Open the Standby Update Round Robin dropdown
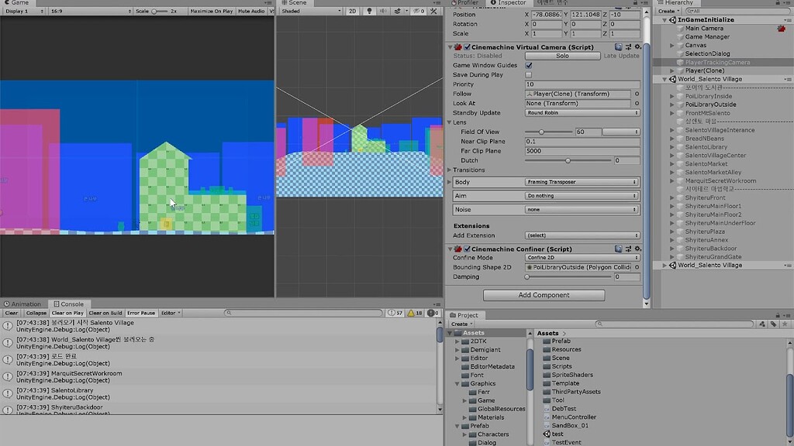Image resolution: width=794 pixels, height=446 pixels. (x=580, y=113)
